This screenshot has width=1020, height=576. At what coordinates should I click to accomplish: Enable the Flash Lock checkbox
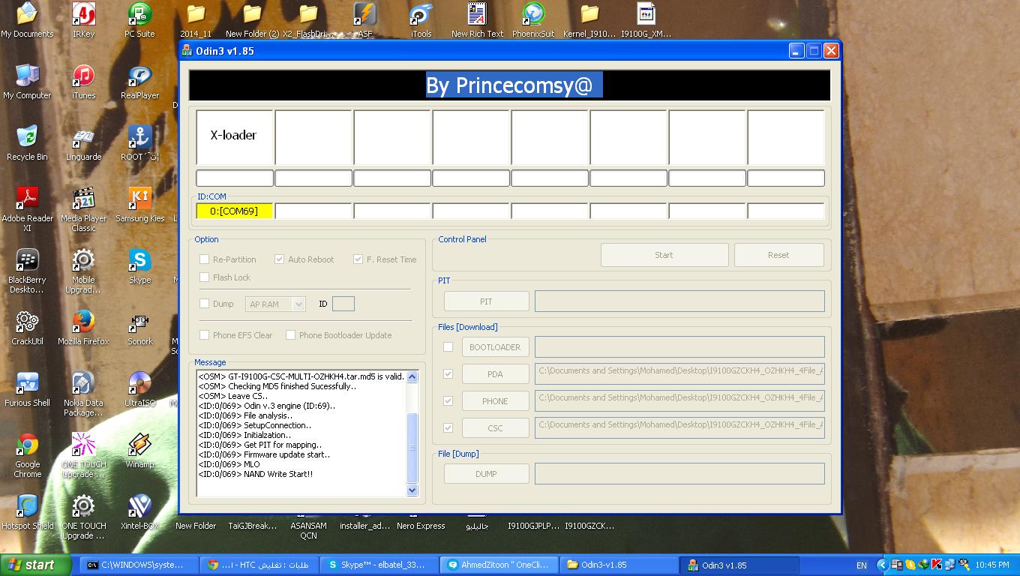click(204, 277)
